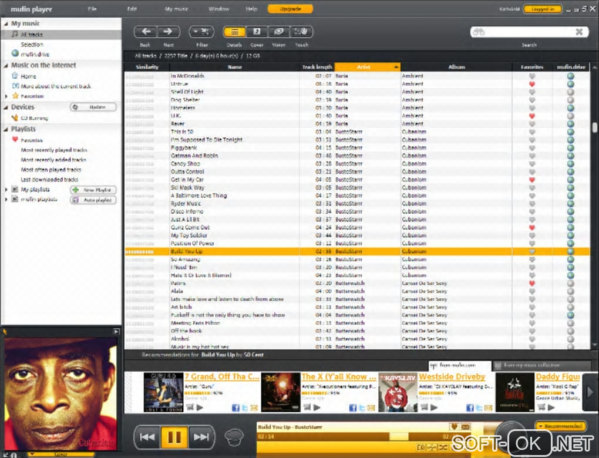
Task: Open Last downloaded tracks playlist
Action: coord(49,180)
